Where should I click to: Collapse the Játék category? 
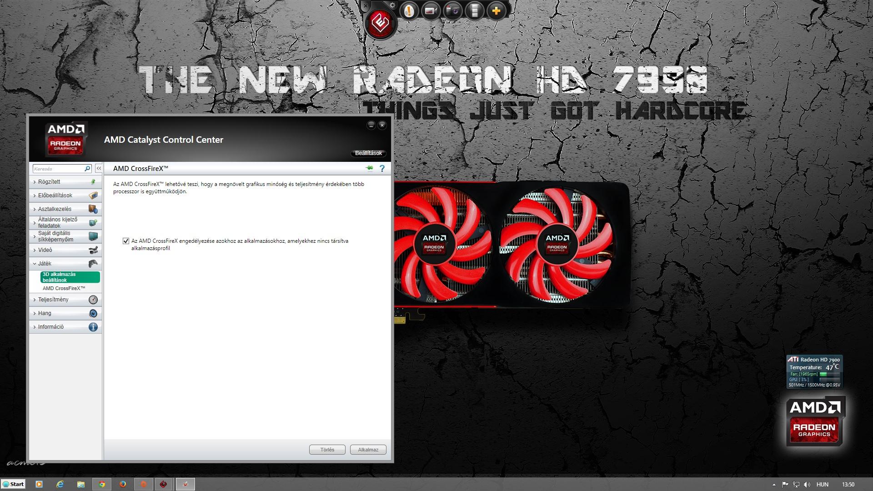(65, 264)
